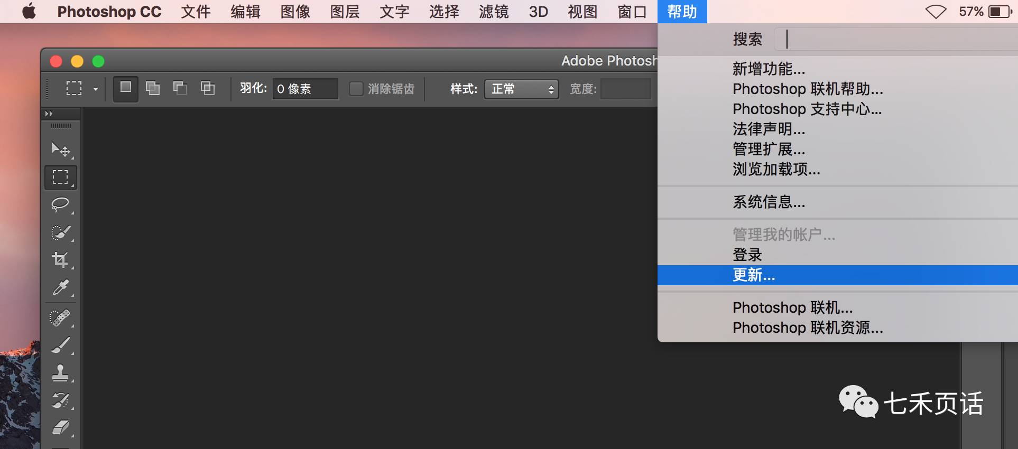Choose 管理扩展... menu item
The width and height of the screenshot is (1018, 449).
click(x=838, y=149)
